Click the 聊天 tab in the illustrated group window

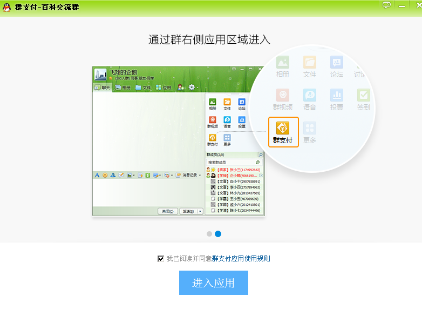click(x=103, y=88)
